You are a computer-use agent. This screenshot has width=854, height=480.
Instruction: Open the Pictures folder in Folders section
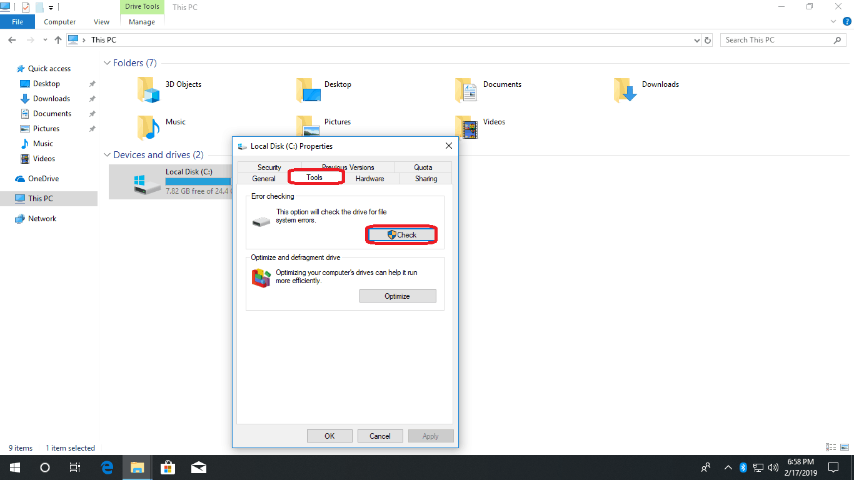click(308, 126)
